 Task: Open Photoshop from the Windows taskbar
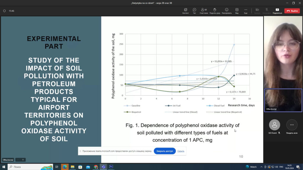point(111,167)
